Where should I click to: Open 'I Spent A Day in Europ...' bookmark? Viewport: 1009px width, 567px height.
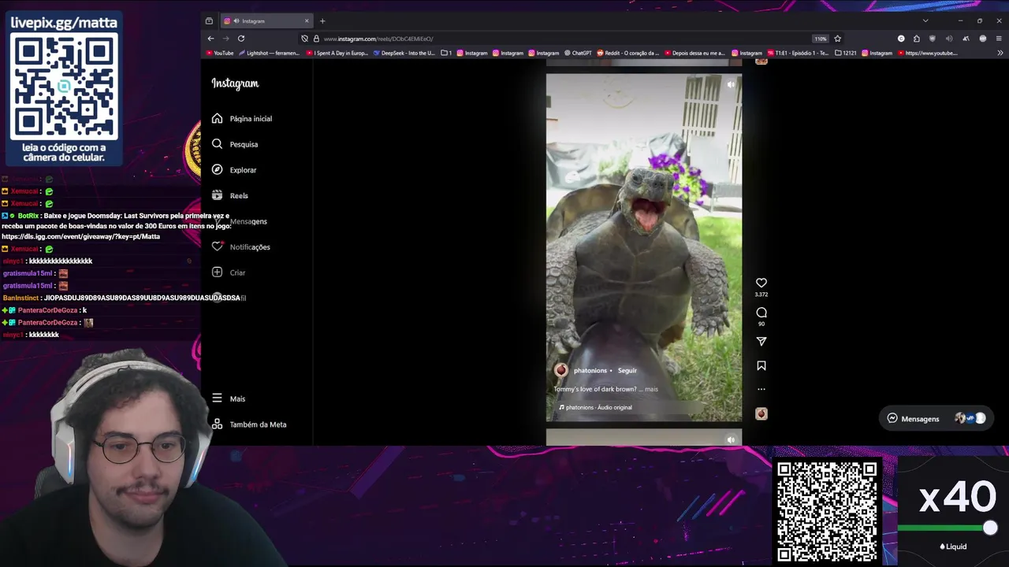pos(337,54)
